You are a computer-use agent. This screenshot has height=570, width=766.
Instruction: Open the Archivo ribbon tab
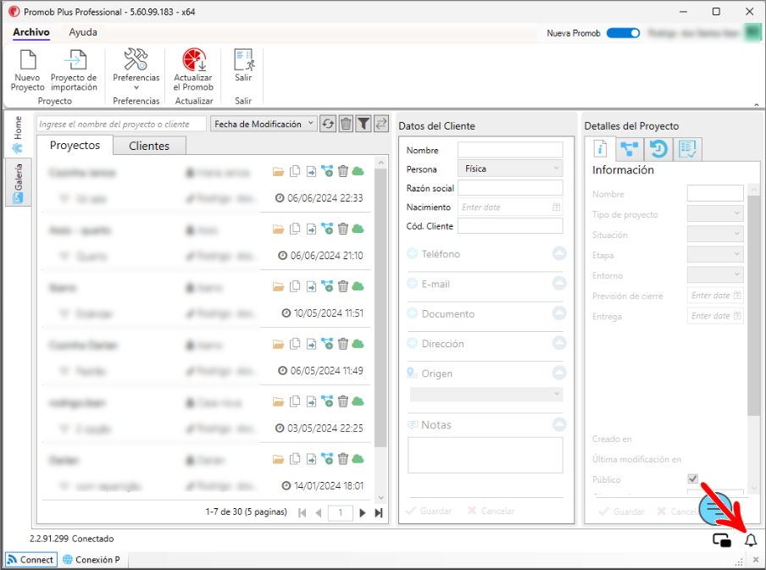pos(31,32)
